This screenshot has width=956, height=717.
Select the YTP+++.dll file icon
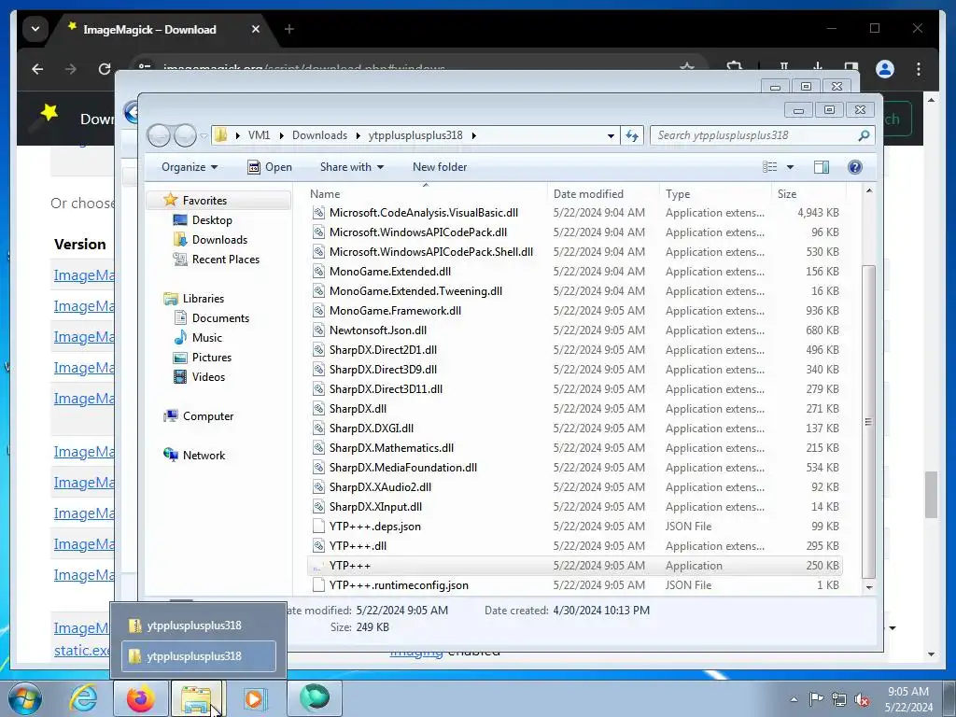[317, 545]
